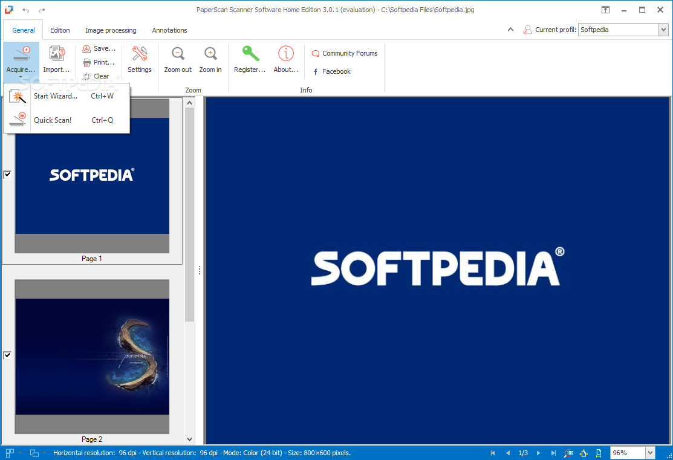
Task: Go to first page in status bar
Action: 493,453
